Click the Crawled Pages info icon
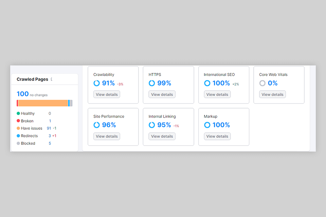The image size is (326, 217). point(51,79)
